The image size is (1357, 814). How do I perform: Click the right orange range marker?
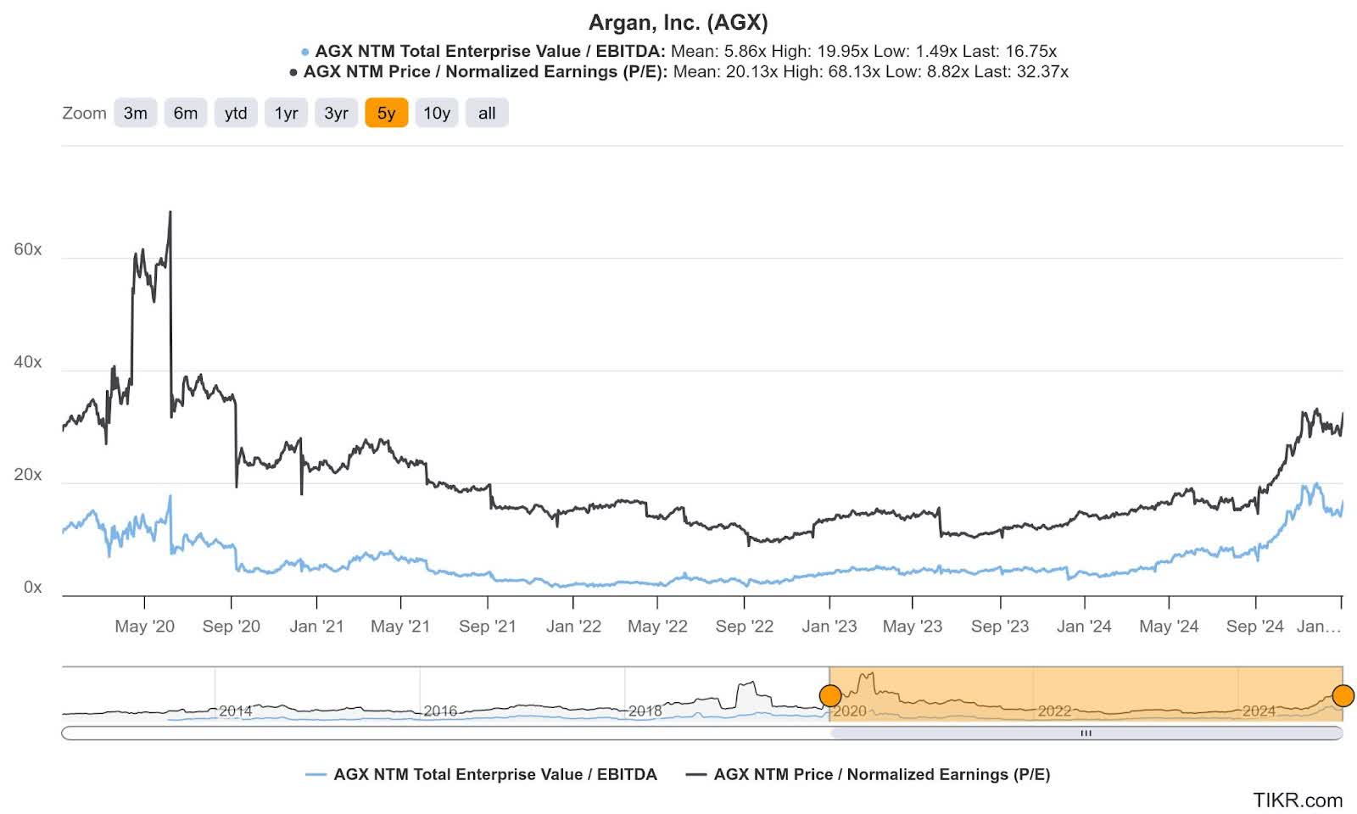click(x=1343, y=696)
